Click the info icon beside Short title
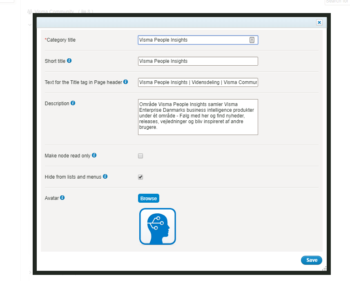Viewport: 350px width, 281px height. (x=69, y=61)
